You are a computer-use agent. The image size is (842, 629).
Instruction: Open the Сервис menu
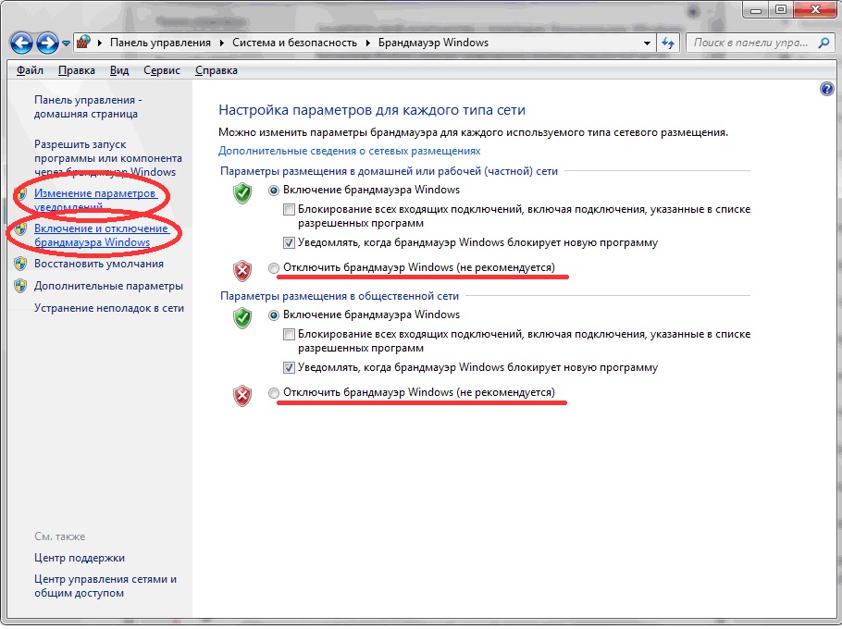[162, 70]
